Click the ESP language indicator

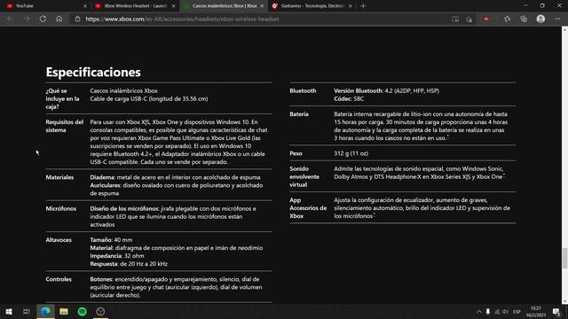(x=517, y=311)
